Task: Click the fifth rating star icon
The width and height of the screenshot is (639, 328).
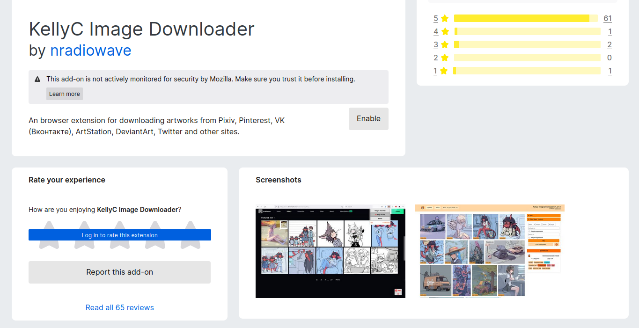Action: pos(191,235)
